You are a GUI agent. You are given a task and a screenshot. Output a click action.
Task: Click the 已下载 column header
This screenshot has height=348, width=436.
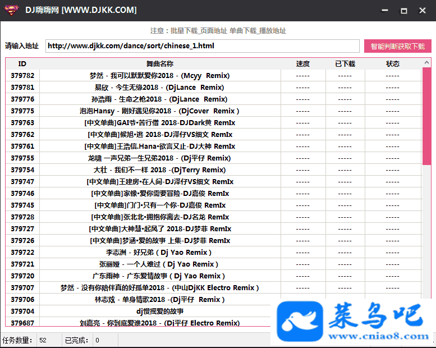click(x=345, y=63)
